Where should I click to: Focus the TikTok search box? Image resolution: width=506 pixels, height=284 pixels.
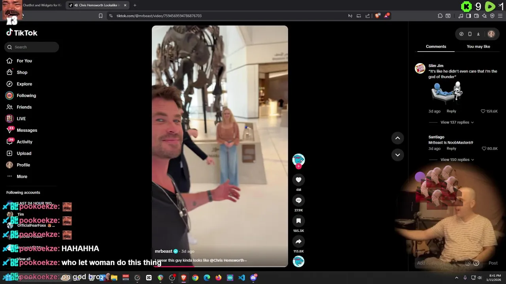click(32, 47)
